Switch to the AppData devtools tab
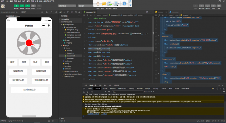This screenshot has height=123, width=226. [x=140, y=89]
